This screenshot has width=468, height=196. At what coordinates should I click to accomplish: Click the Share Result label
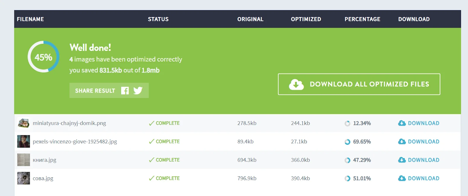(95, 91)
